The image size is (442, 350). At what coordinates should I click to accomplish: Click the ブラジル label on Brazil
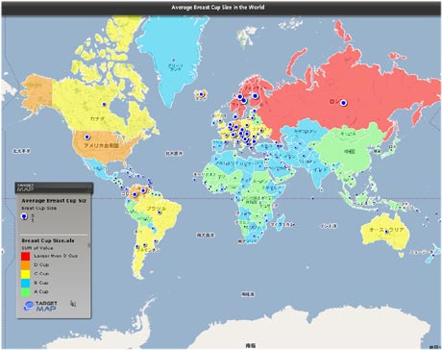tap(157, 209)
